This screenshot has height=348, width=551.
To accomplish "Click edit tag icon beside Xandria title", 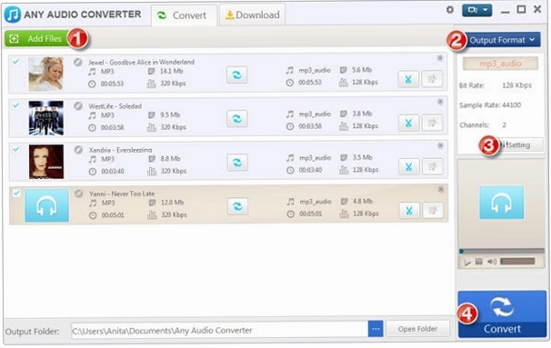I will click(79, 150).
